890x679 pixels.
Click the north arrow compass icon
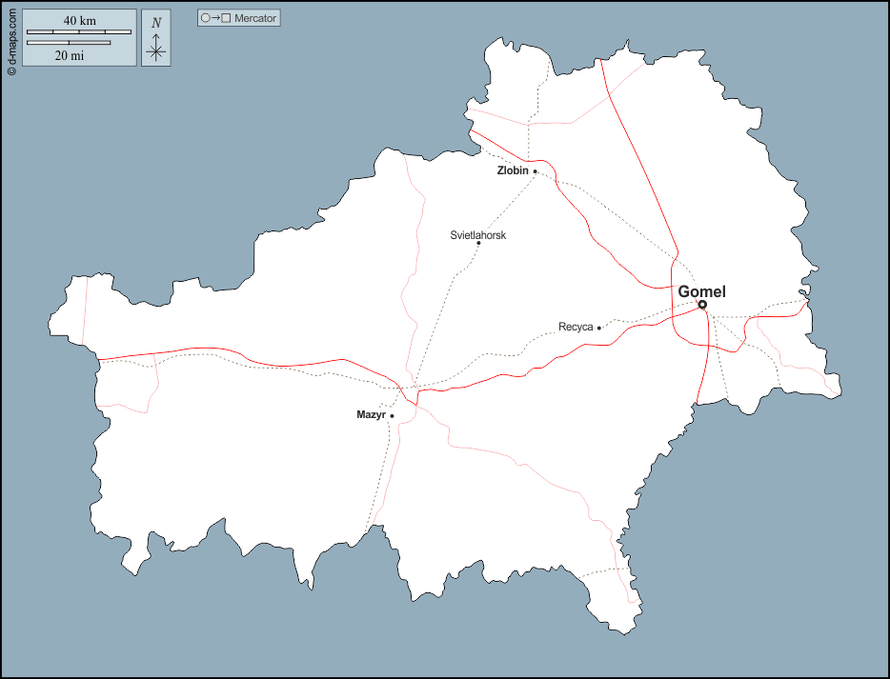156,47
